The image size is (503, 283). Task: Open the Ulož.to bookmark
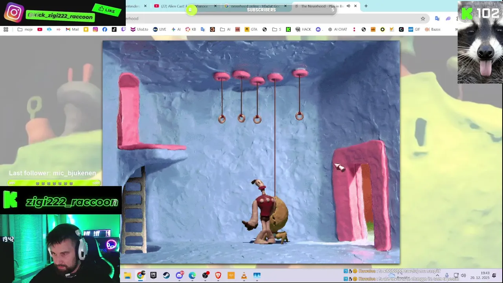(140, 29)
